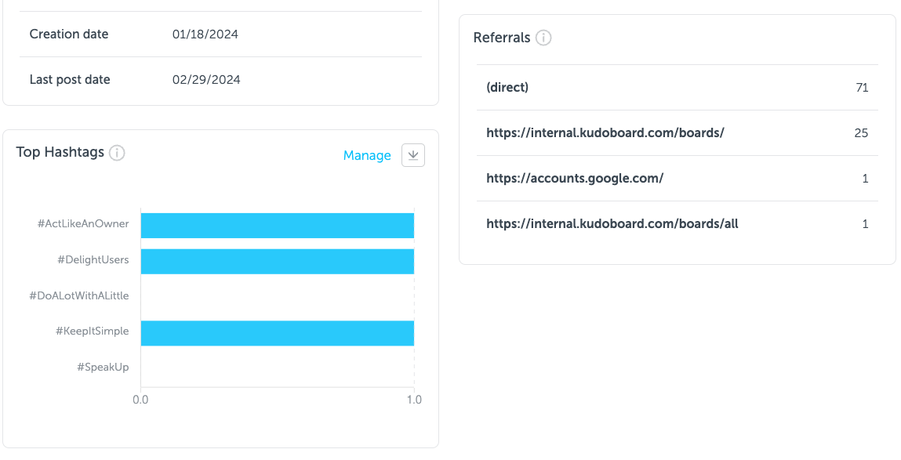This screenshot has width=901, height=460.
Task: Click the 1.0 axis label
Action: [414, 400]
